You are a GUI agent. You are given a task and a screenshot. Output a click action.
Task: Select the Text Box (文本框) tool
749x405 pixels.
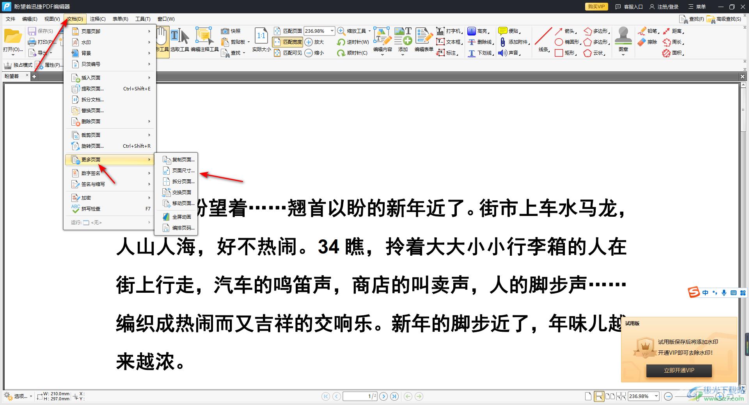click(449, 42)
